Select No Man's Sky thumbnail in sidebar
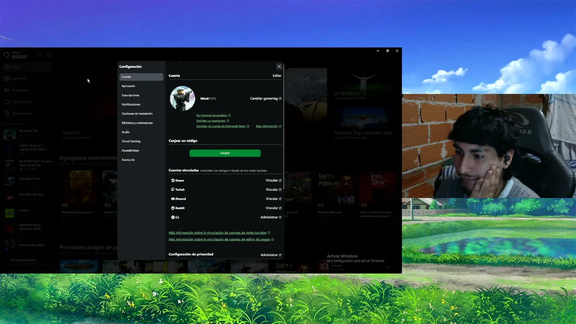 9,134
